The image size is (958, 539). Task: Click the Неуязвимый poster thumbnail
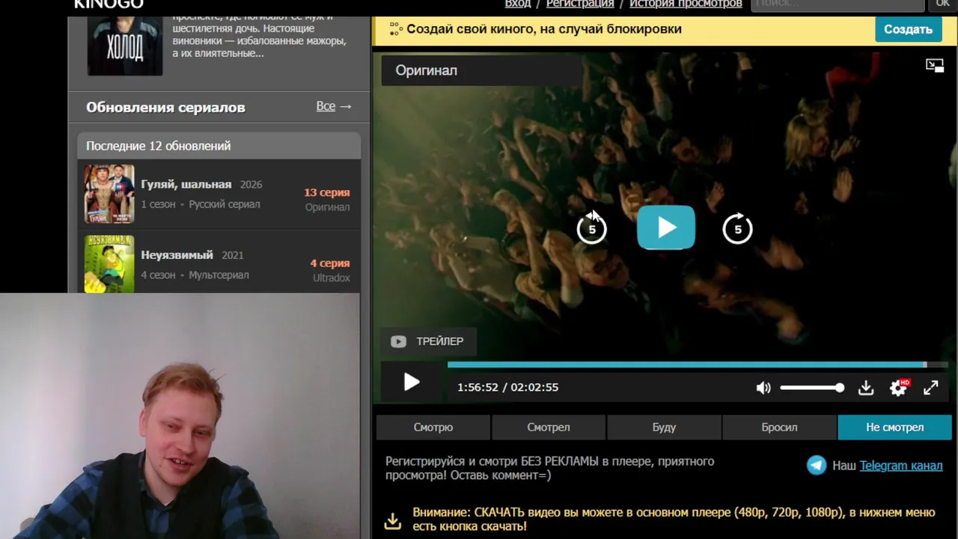pyautogui.click(x=109, y=264)
